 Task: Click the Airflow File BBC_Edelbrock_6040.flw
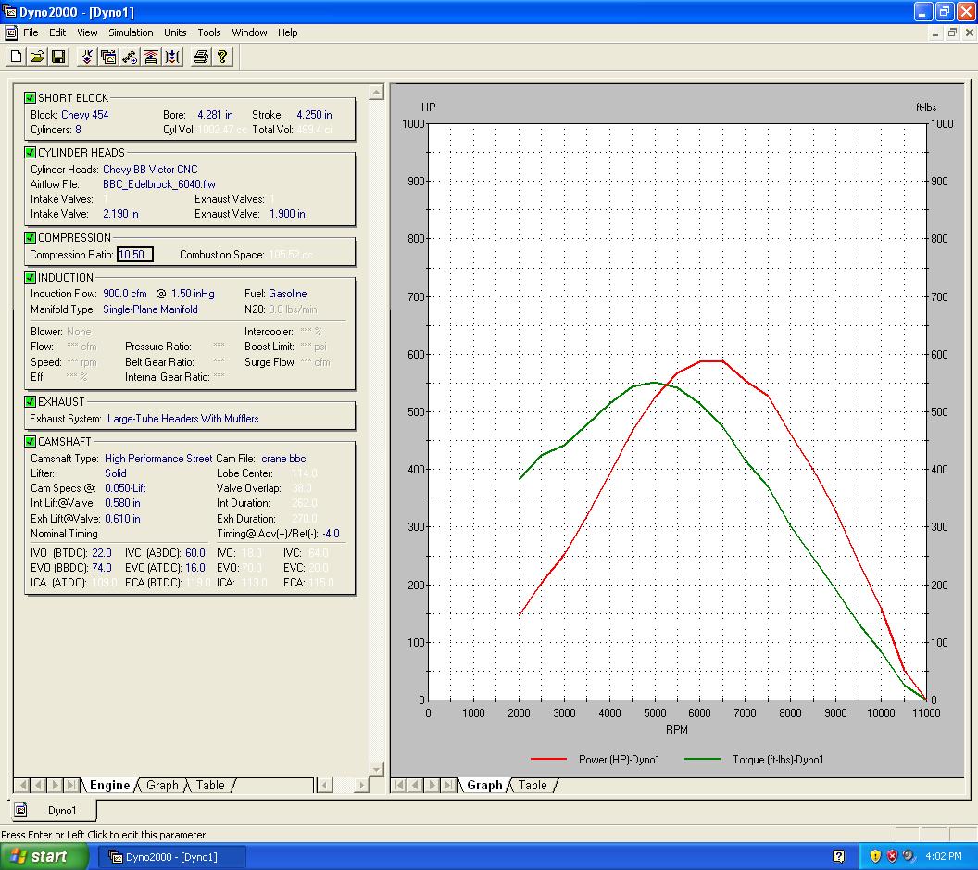(159, 184)
